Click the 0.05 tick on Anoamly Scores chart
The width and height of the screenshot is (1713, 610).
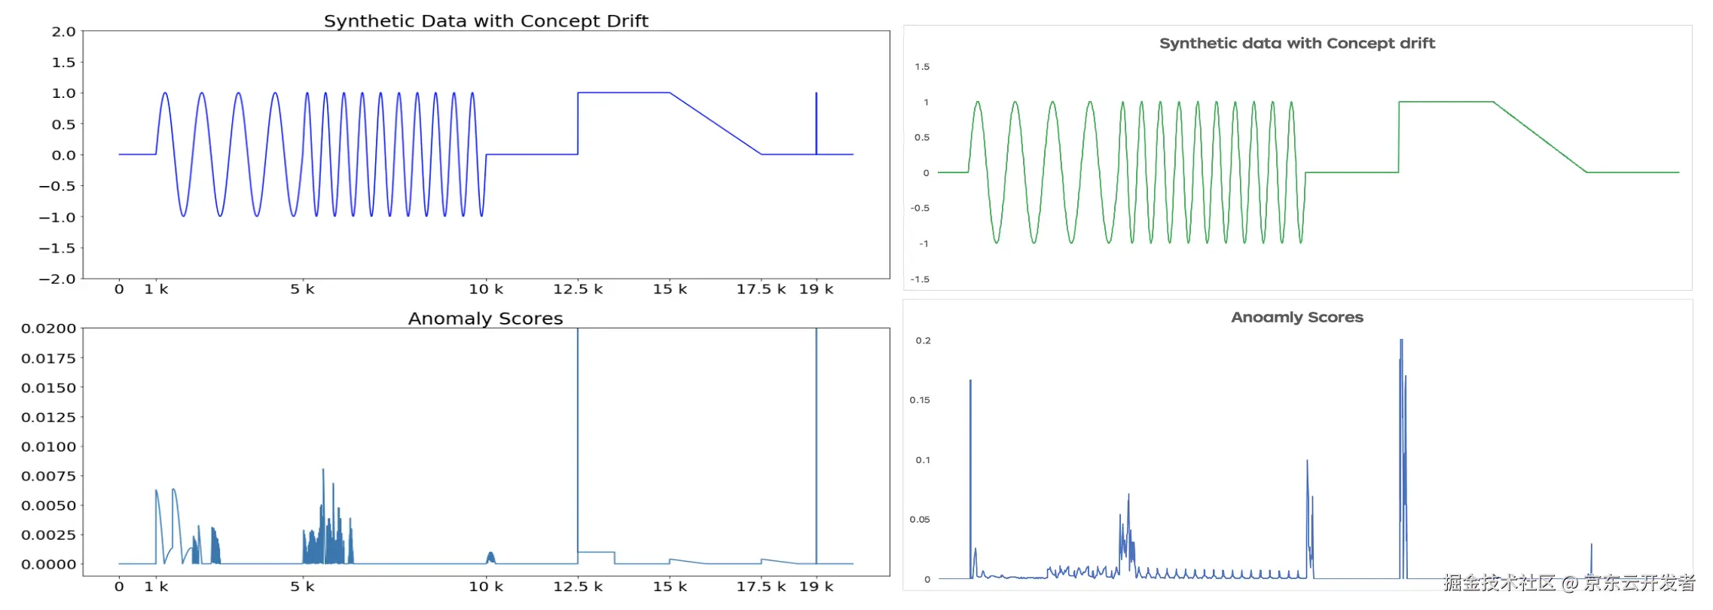click(920, 520)
